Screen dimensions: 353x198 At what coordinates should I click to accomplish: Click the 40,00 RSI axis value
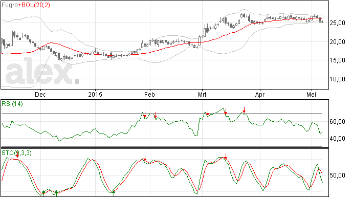[337, 139]
